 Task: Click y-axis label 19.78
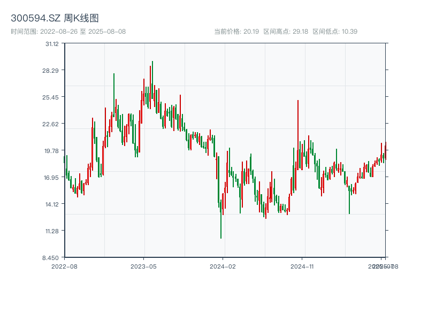point(51,151)
